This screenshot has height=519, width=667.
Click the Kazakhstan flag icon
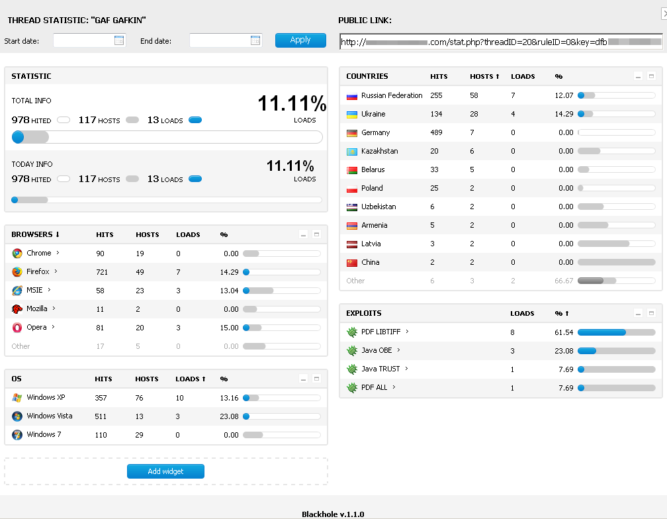point(352,152)
